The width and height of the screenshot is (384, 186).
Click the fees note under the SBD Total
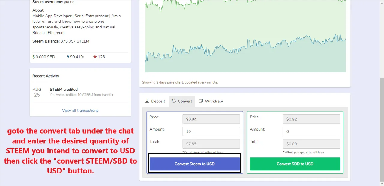point(303,152)
